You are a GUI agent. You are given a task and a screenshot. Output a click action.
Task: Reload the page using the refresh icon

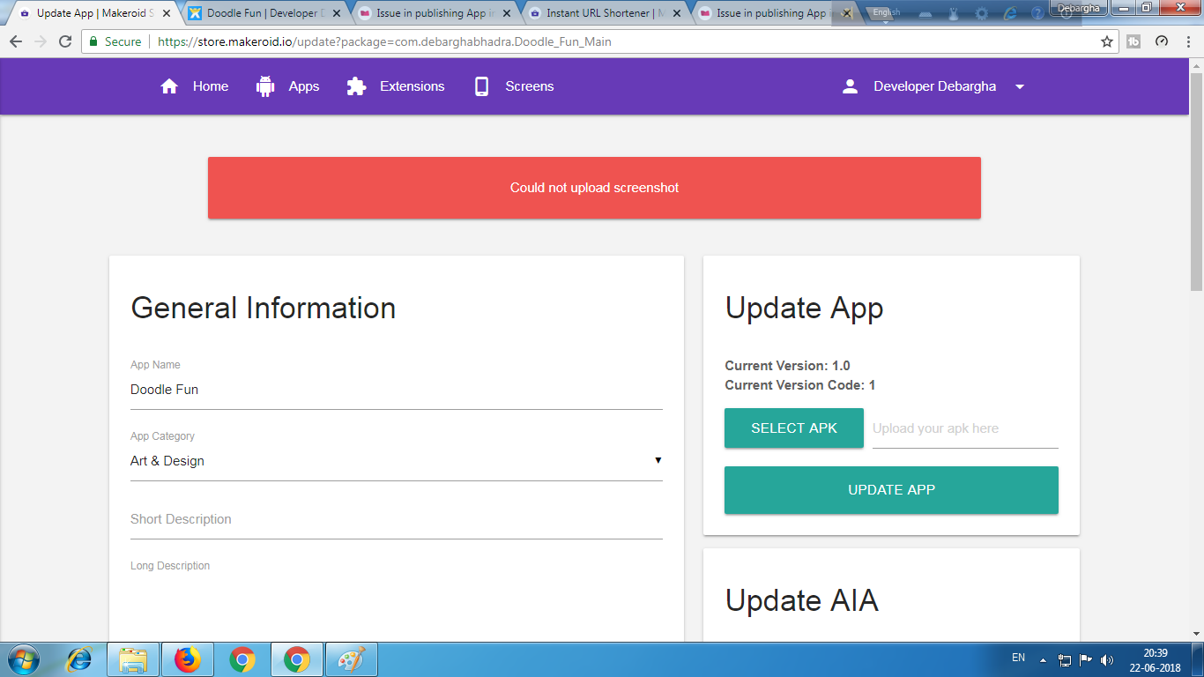tap(65, 41)
